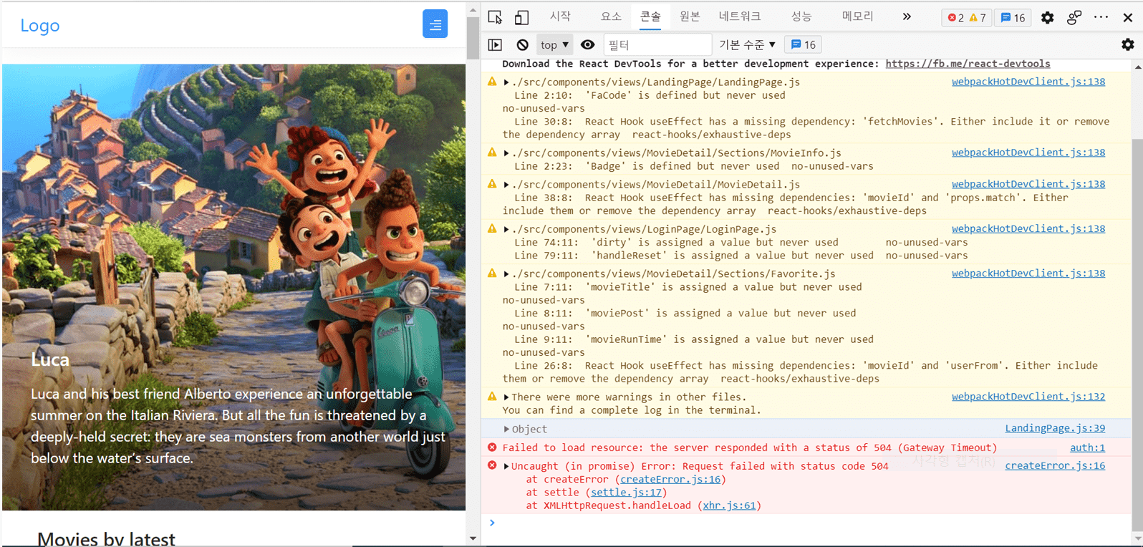Open the settle.js:17 stack link
Screen dimensions: 1143x547
point(626,493)
